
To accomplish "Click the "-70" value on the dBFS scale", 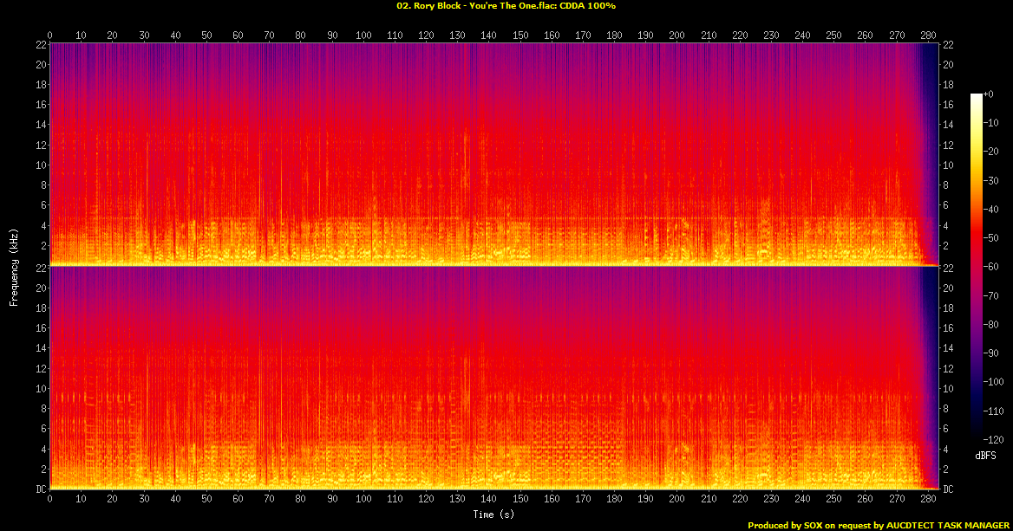I will tap(991, 295).
